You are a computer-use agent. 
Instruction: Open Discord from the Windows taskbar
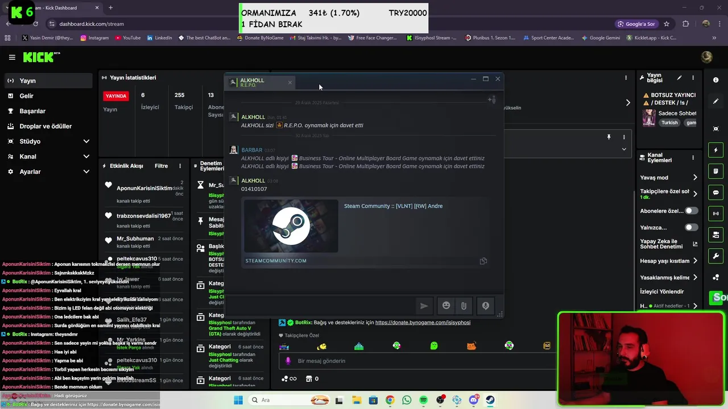point(473,400)
